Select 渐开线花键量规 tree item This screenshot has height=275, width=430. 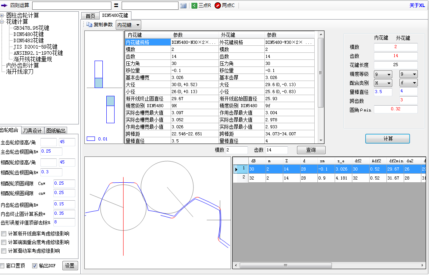(x=33, y=59)
